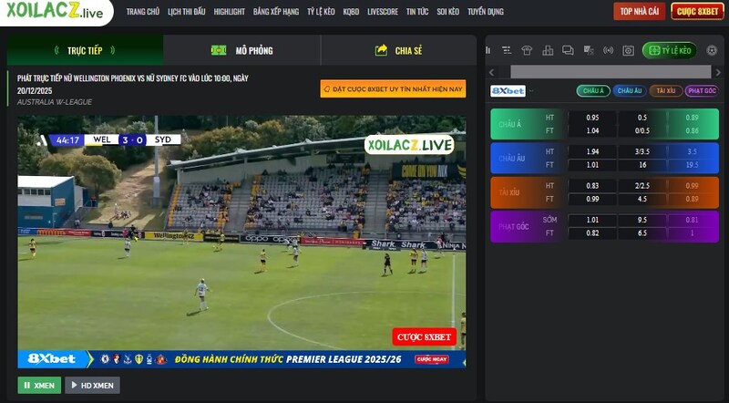The width and height of the screenshot is (729, 403).
Task: Open the match timeline list icon
Action: point(508,50)
